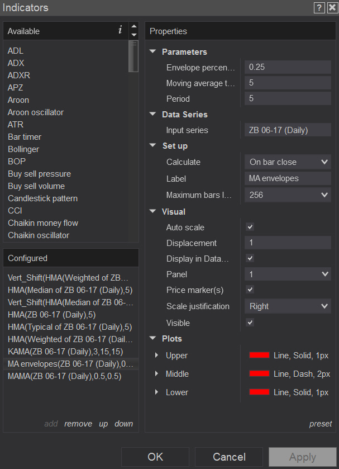Collapse the Parameters section
339x469 pixels.
[153, 52]
